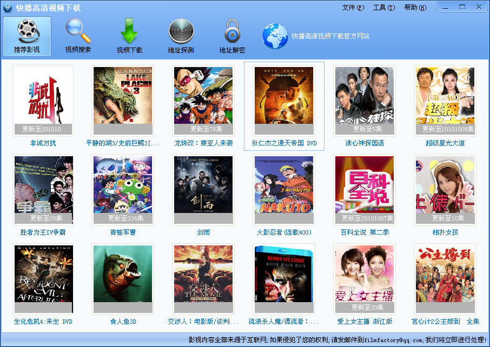Click the 更新至20集 episode status text
Image resolution: width=490 pixels, height=347 pixels.
46,218
